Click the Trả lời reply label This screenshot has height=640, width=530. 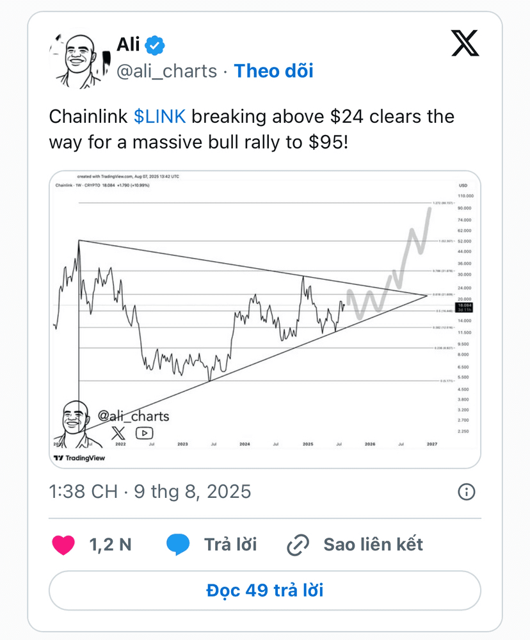pyautogui.click(x=230, y=545)
